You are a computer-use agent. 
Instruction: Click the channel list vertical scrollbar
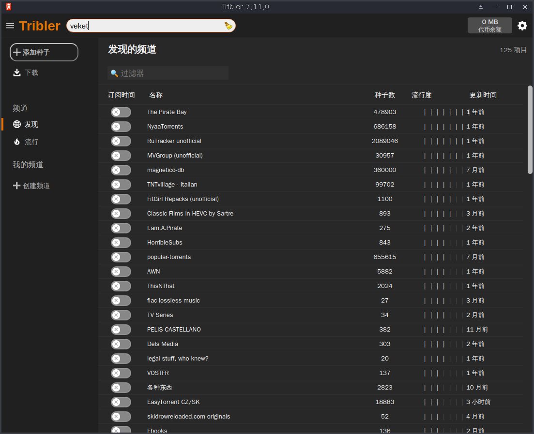[x=530, y=130]
